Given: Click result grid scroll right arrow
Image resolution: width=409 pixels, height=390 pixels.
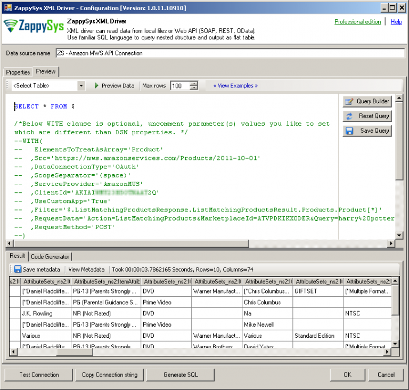Looking at the screenshot, I should coord(387,352).
